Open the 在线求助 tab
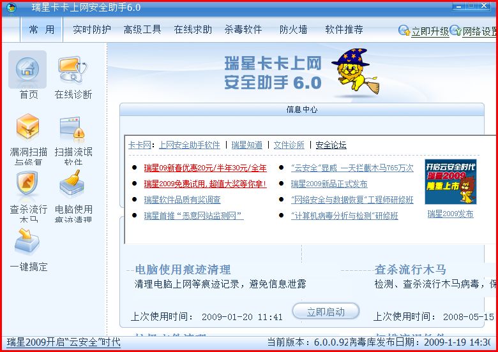The height and width of the screenshot is (352, 498). point(193,29)
